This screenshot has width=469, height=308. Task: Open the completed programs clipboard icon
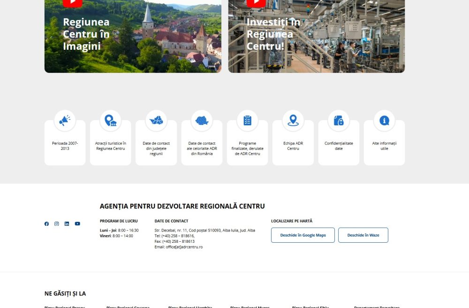coord(247,121)
